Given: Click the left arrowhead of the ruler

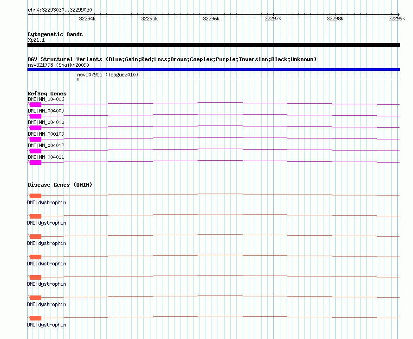Looking at the screenshot, I should 29,14.
